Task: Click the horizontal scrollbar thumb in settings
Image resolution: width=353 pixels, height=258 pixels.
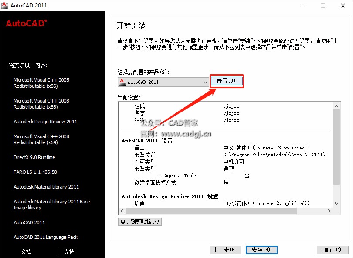Action: [x=211, y=211]
